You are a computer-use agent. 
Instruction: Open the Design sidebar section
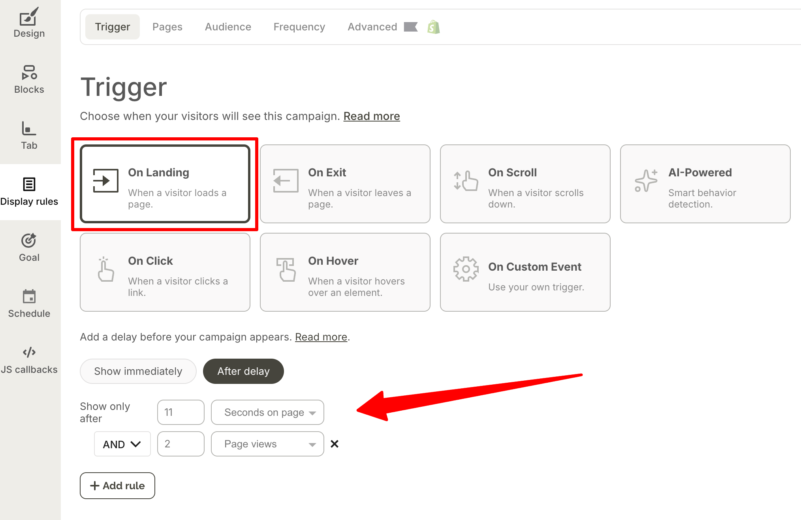coord(29,23)
